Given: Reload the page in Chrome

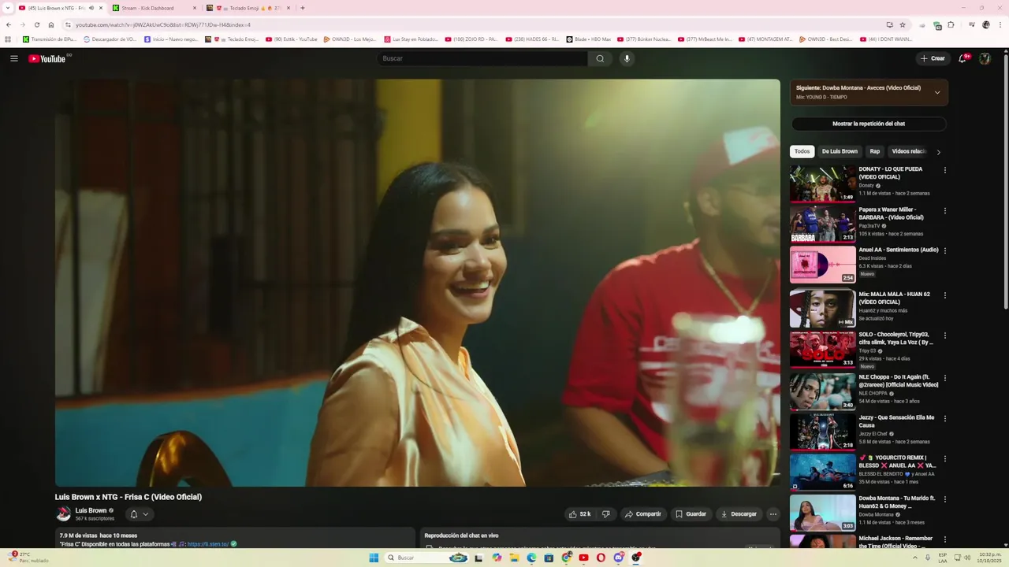Looking at the screenshot, I should point(36,24).
